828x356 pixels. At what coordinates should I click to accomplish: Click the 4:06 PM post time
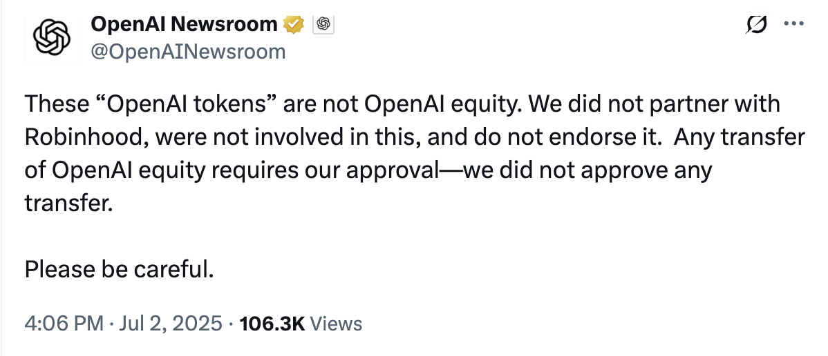pyautogui.click(x=63, y=324)
